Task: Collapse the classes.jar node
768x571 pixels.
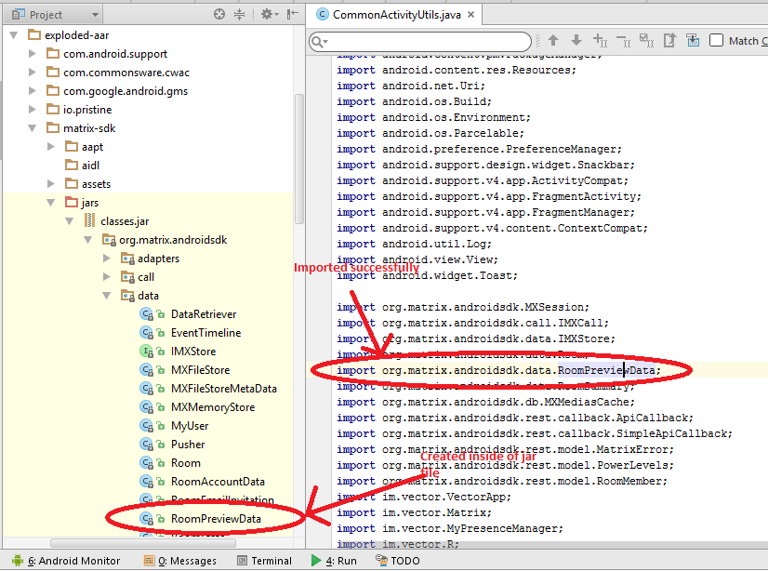Action: point(70,221)
